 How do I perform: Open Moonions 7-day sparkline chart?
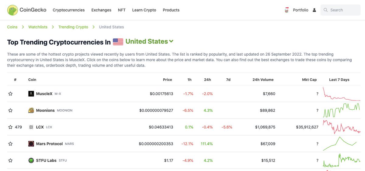(342, 110)
